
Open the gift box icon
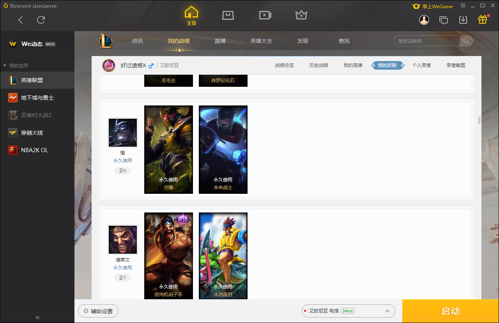pyautogui.click(x=483, y=19)
